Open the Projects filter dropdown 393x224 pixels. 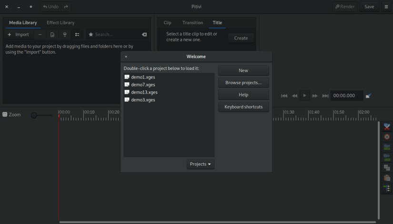[200, 164]
